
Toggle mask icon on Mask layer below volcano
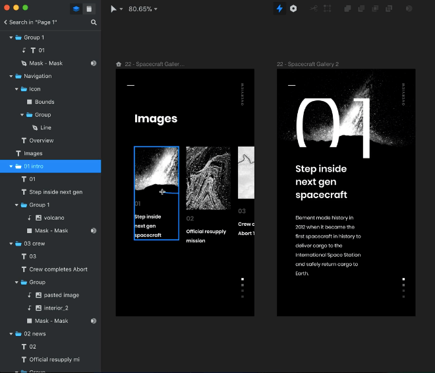93,231
